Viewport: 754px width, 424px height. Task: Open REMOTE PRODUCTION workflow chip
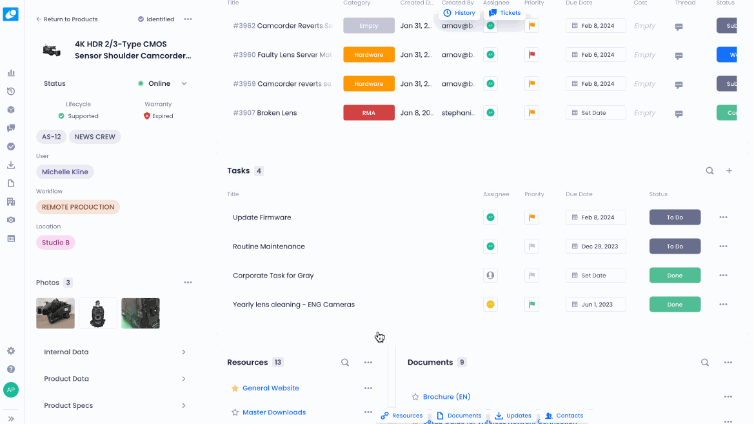tap(78, 207)
